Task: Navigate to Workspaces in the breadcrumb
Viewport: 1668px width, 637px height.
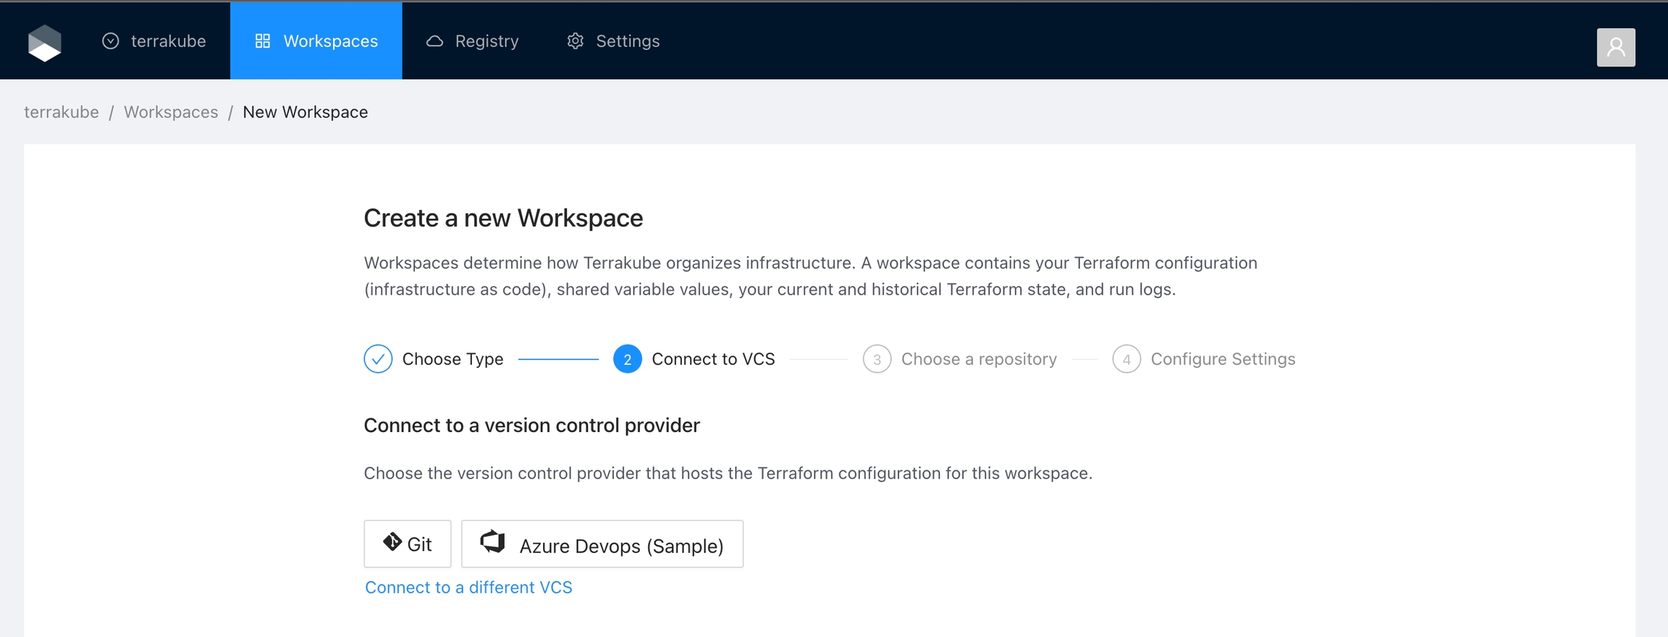Action: point(171,112)
